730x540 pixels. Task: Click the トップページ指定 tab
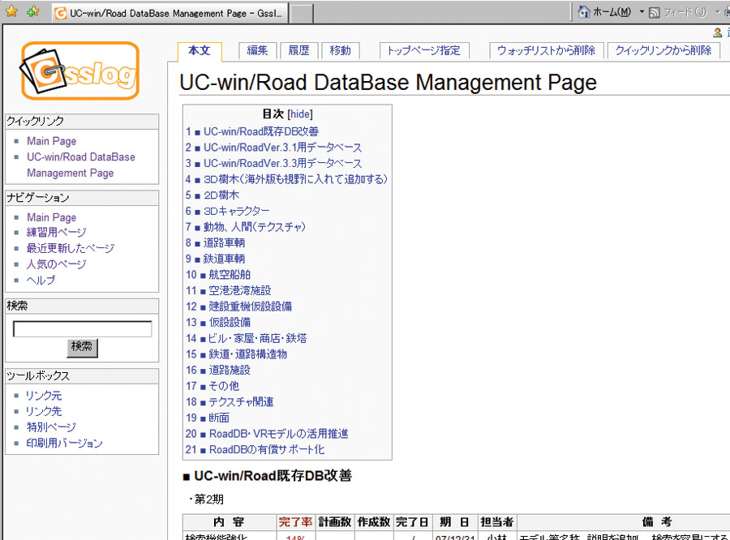(x=423, y=50)
